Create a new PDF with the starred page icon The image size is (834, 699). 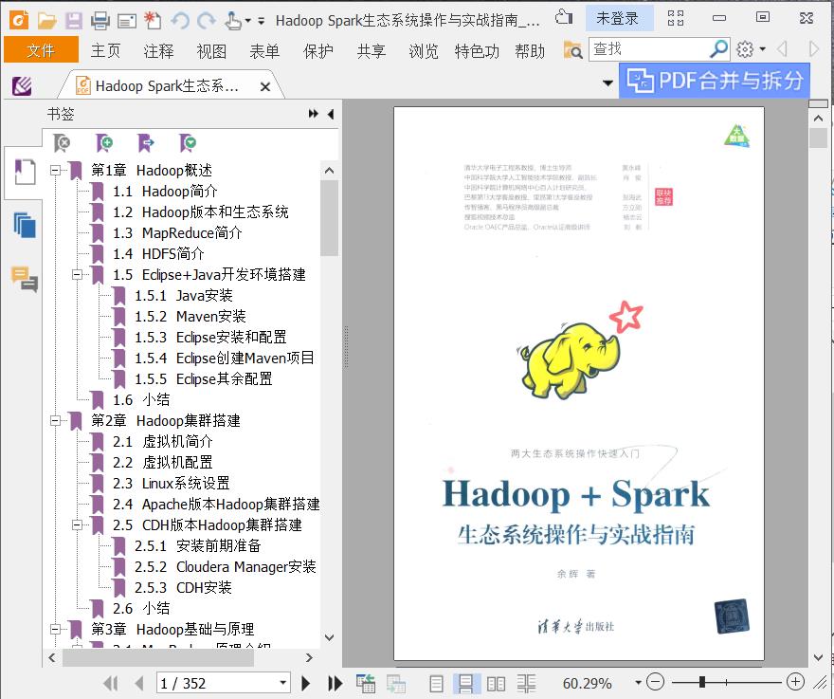153,21
